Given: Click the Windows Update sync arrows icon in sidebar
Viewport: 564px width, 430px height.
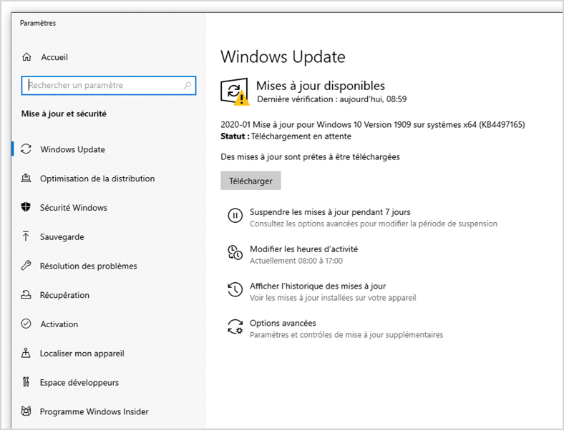Looking at the screenshot, I should point(26,149).
